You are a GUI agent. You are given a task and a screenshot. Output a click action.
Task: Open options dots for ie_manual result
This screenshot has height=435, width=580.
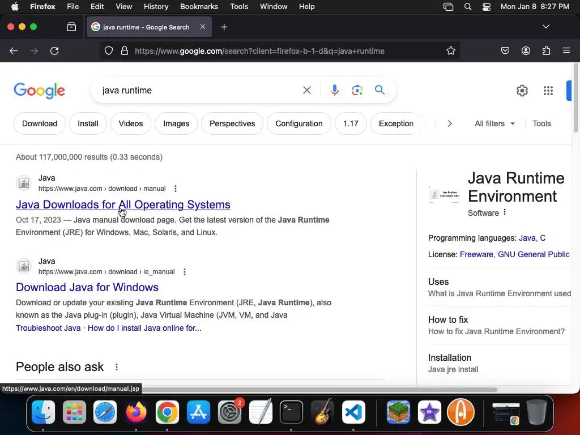pyautogui.click(x=184, y=272)
